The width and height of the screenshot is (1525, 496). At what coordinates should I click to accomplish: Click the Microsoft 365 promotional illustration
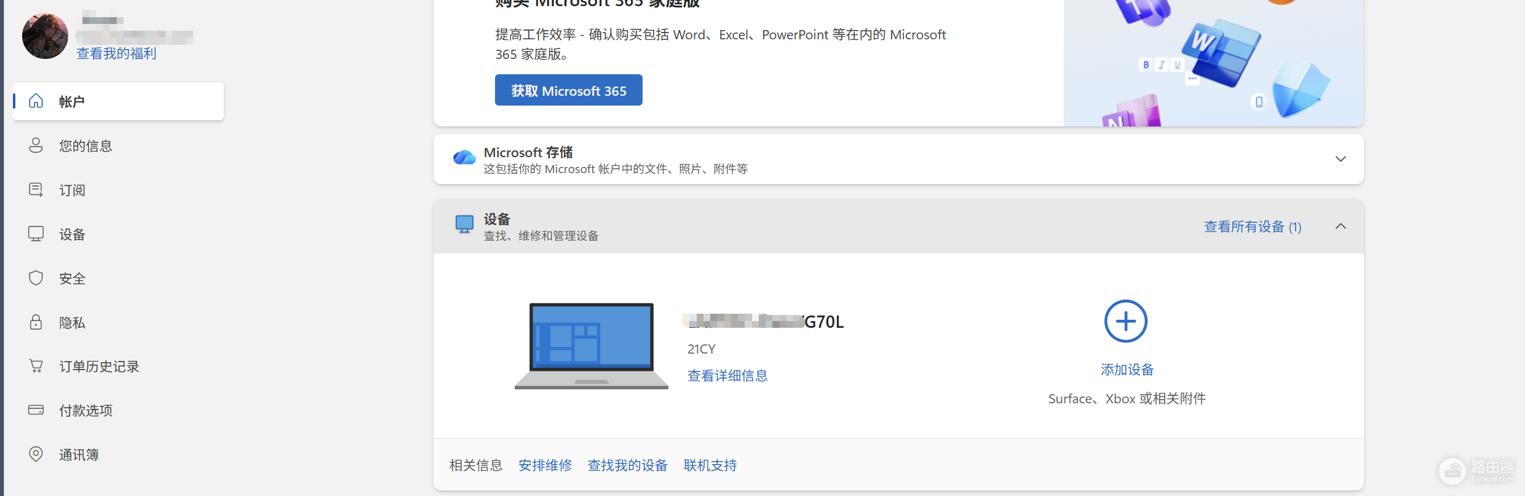tap(1214, 63)
